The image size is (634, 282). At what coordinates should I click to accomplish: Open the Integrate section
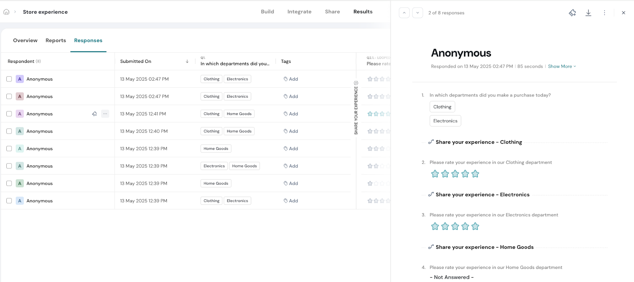(299, 11)
